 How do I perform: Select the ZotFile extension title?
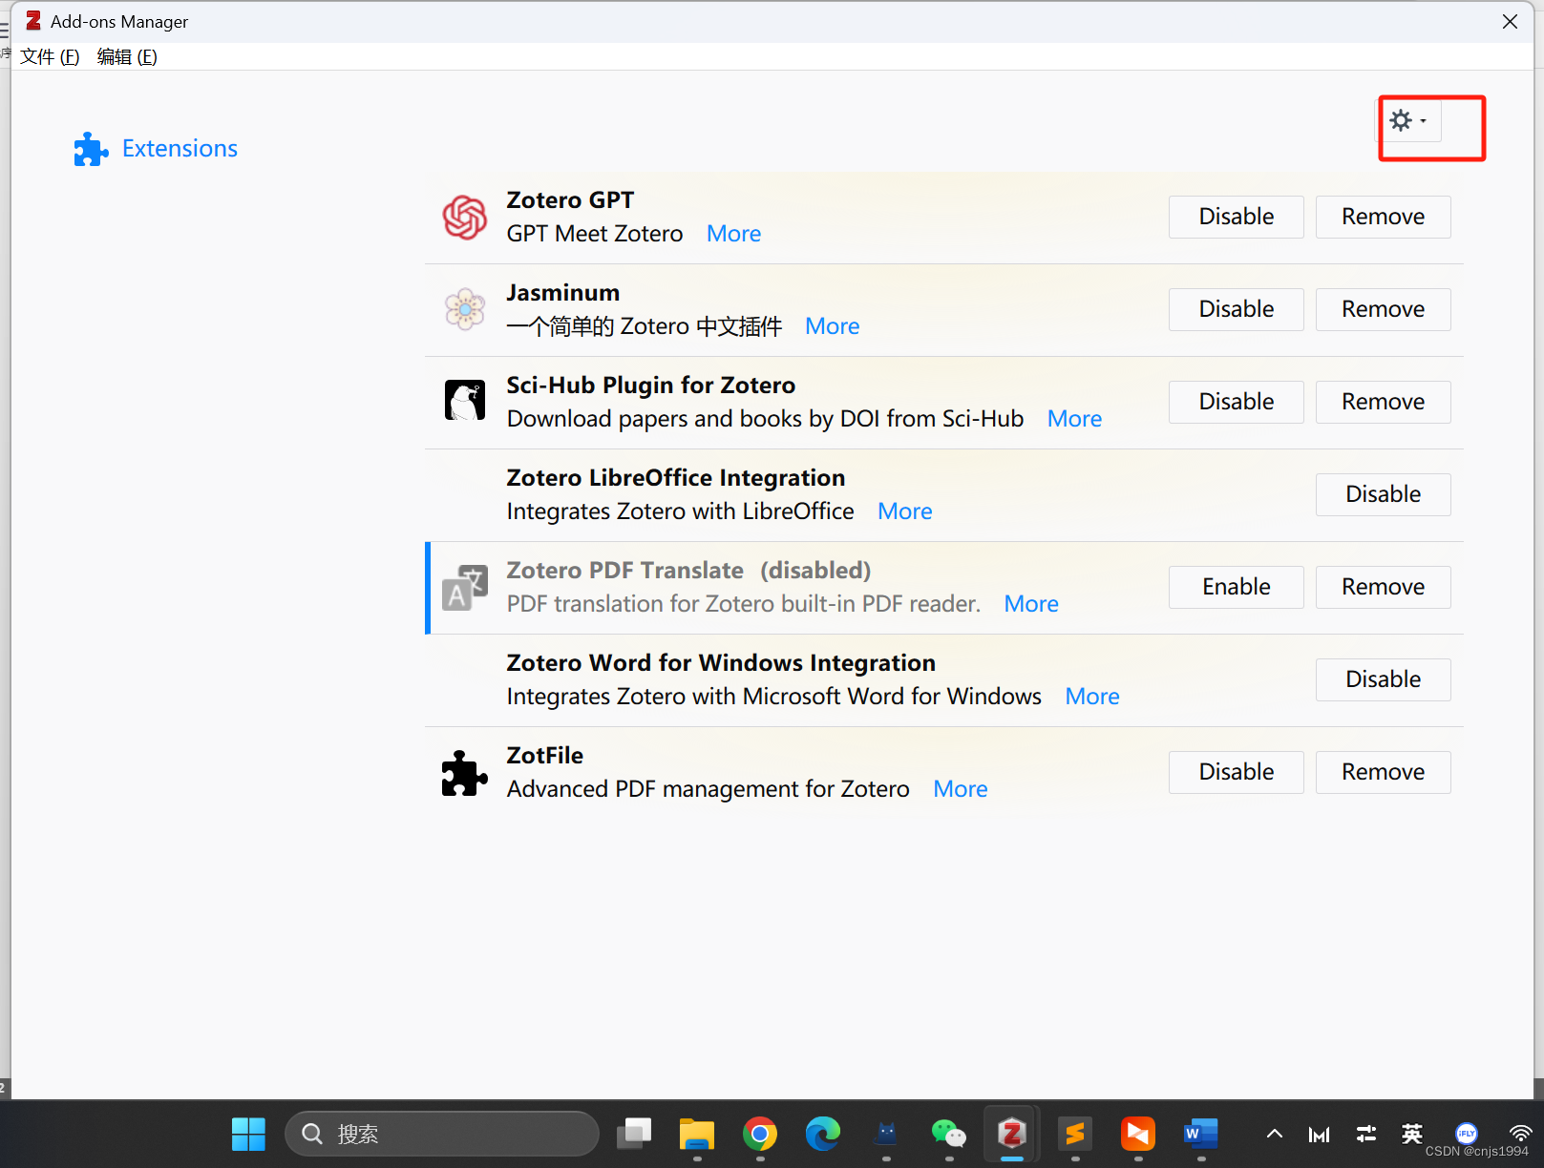[x=544, y=756]
